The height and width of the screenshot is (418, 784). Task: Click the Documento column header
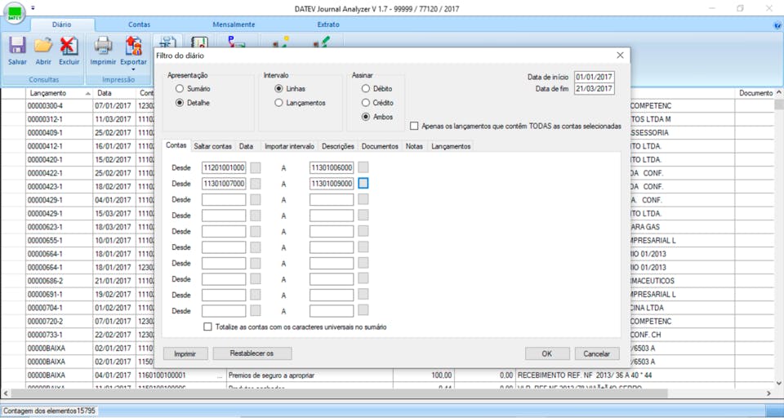pos(755,94)
